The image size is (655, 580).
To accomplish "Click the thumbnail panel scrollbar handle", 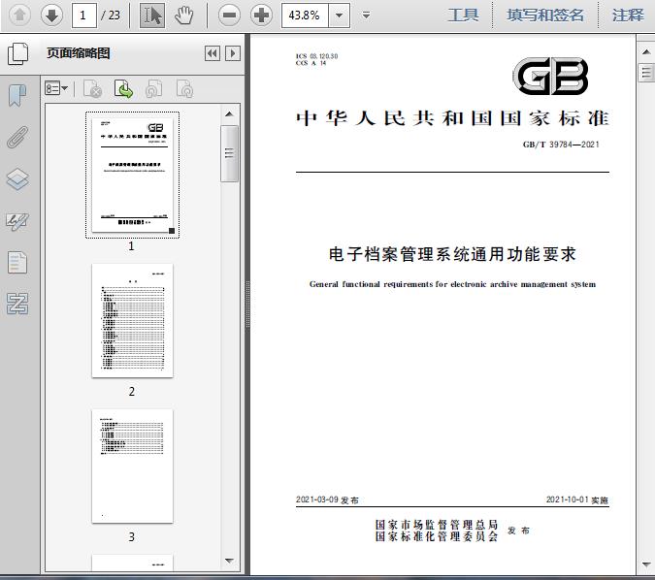I will (229, 153).
